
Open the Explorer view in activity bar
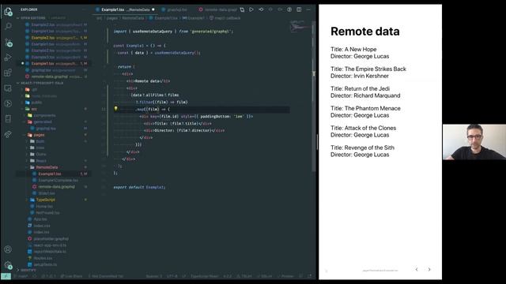point(8,12)
